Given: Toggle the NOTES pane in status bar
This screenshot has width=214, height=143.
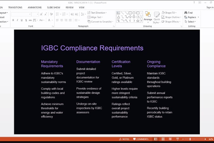Looking at the screenshot, I should click(124, 139).
